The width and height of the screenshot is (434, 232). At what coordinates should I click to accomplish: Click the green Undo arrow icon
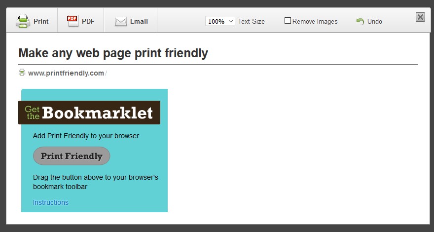click(360, 21)
